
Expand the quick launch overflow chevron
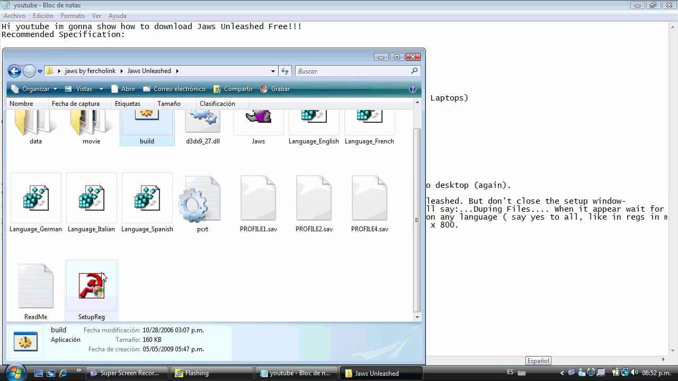tap(79, 370)
